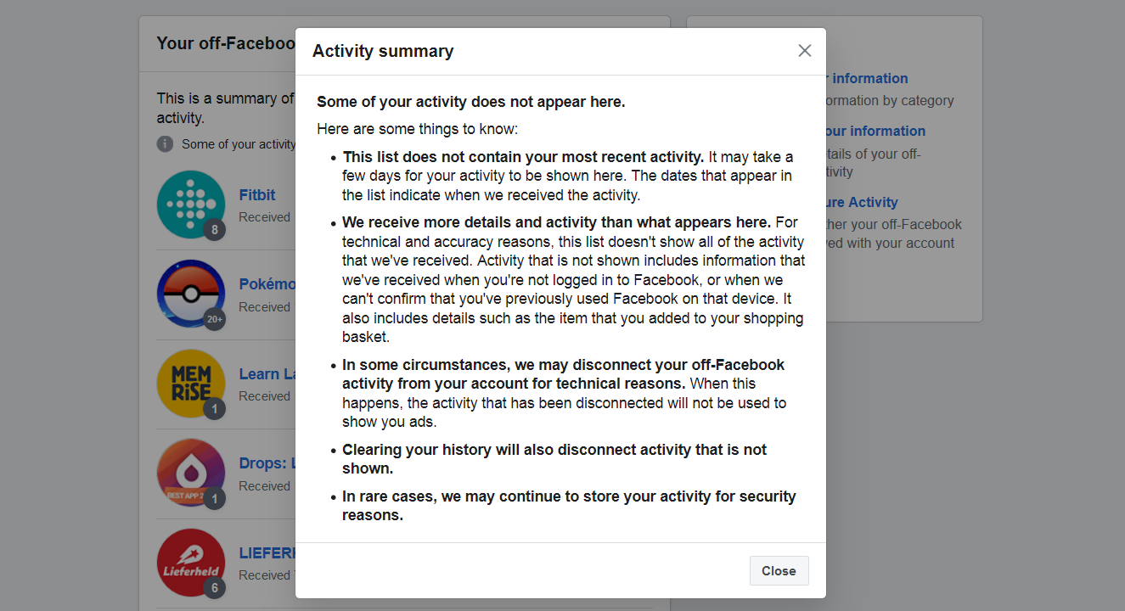The image size is (1125, 611).
Task: Click the Pokémon Go pokeball icon
Action: [190, 293]
